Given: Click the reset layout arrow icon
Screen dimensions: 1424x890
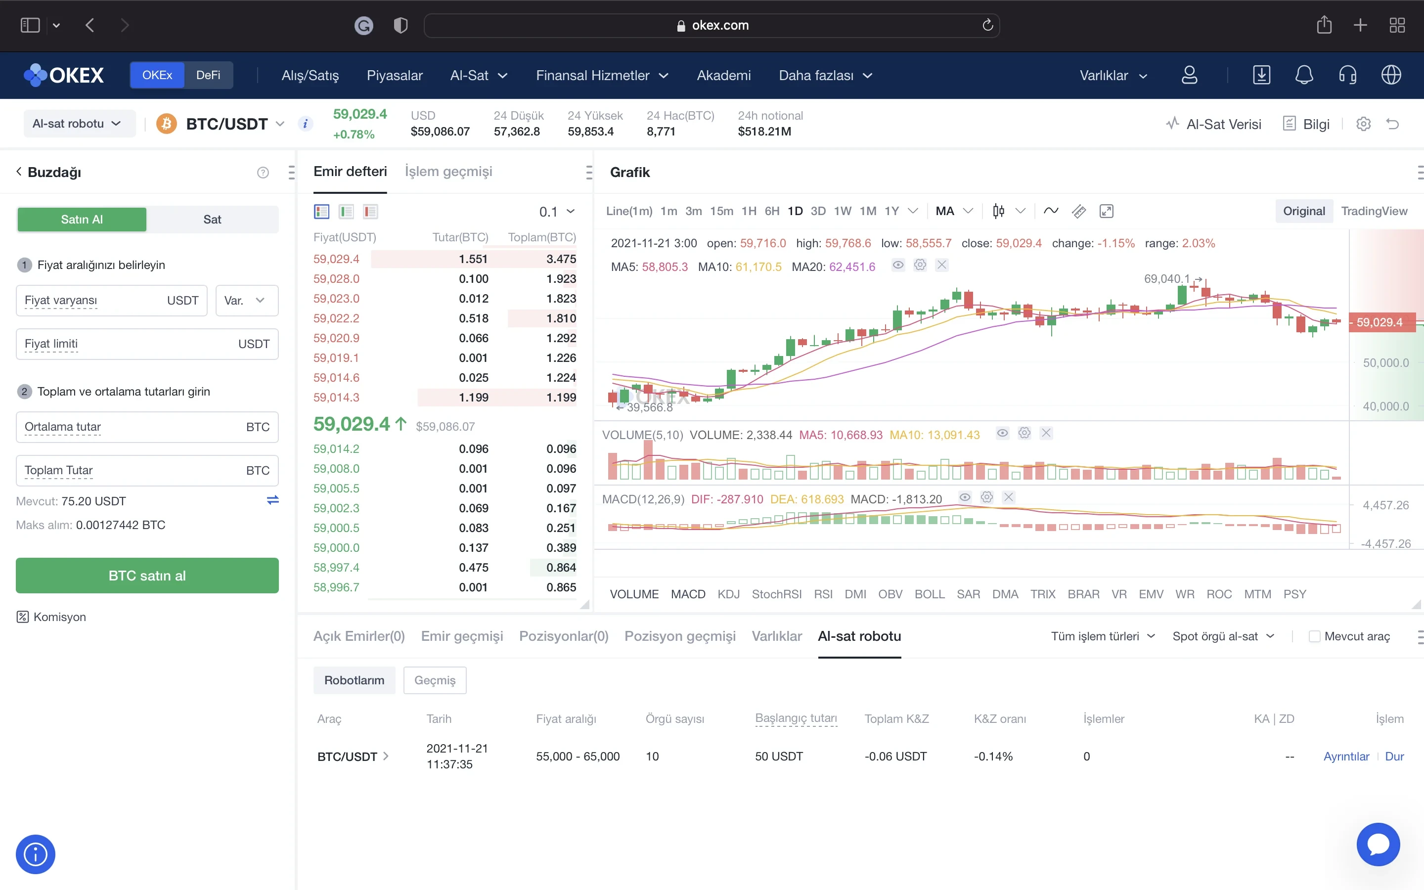Looking at the screenshot, I should coord(1392,124).
